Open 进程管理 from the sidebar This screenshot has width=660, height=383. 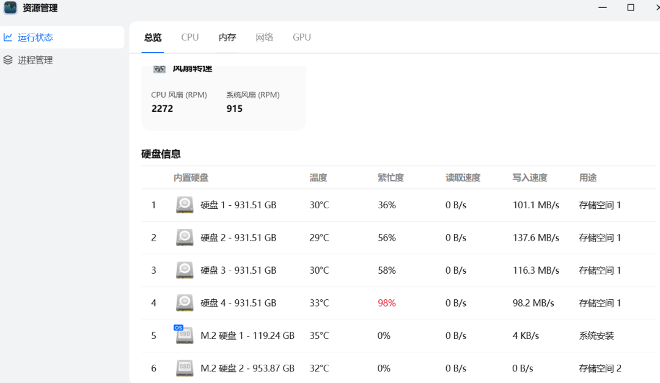point(37,60)
